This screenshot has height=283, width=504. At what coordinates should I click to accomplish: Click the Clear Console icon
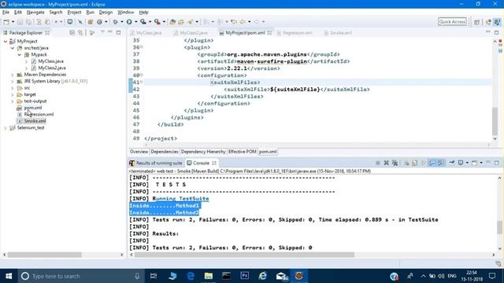406,163
